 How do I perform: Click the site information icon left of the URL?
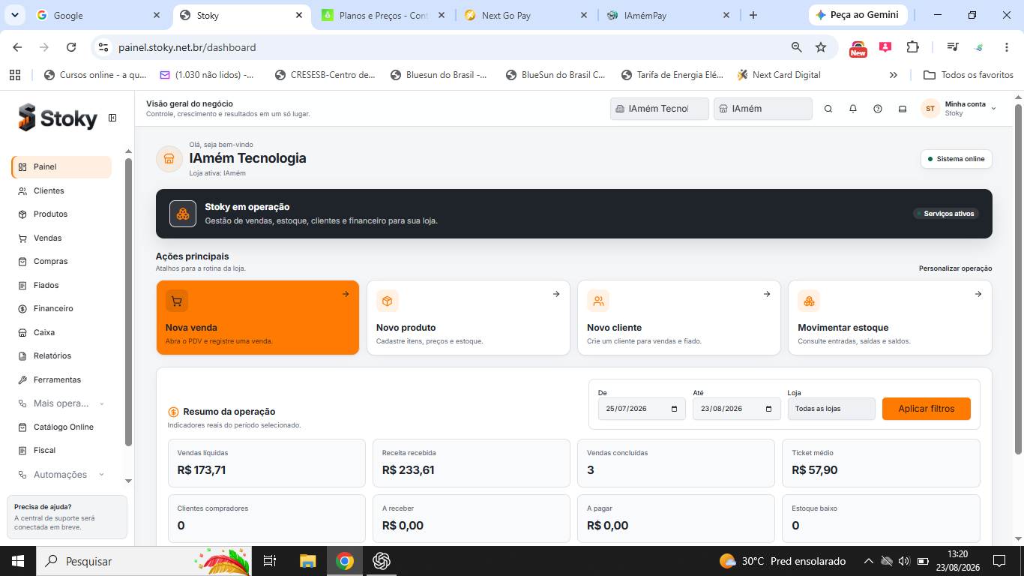pyautogui.click(x=103, y=47)
